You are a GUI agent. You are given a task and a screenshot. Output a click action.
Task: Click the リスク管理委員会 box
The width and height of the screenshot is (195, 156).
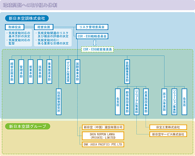[92, 27]
